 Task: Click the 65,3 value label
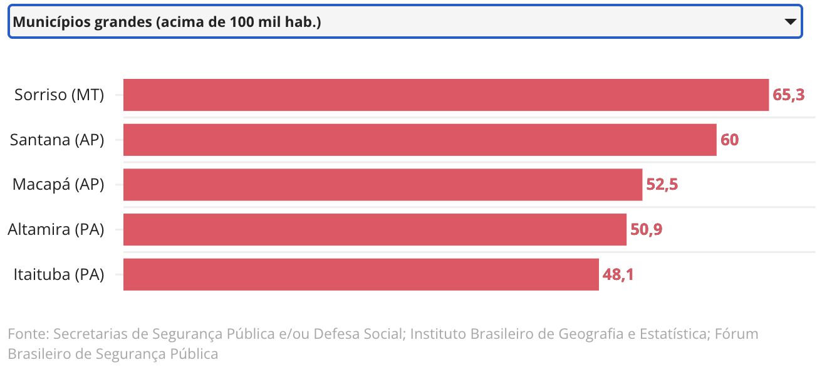click(788, 95)
